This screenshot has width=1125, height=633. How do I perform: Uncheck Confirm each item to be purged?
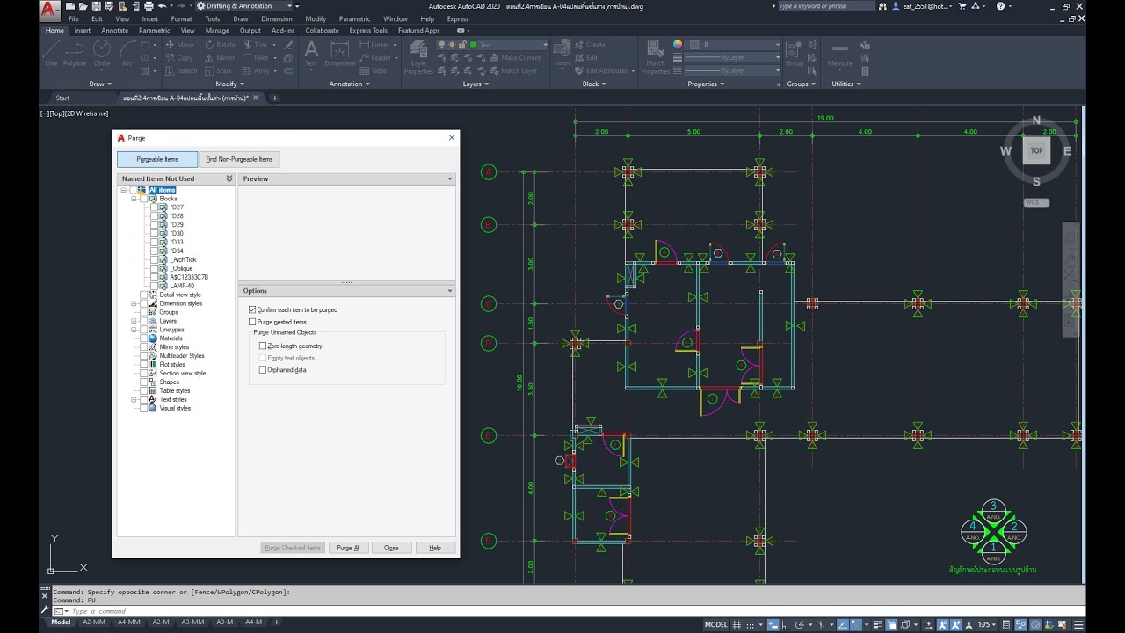tap(252, 309)
